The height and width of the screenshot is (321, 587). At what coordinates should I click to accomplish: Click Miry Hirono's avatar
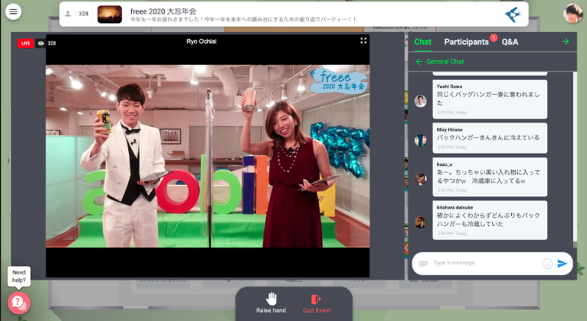[x=420, y=140]
